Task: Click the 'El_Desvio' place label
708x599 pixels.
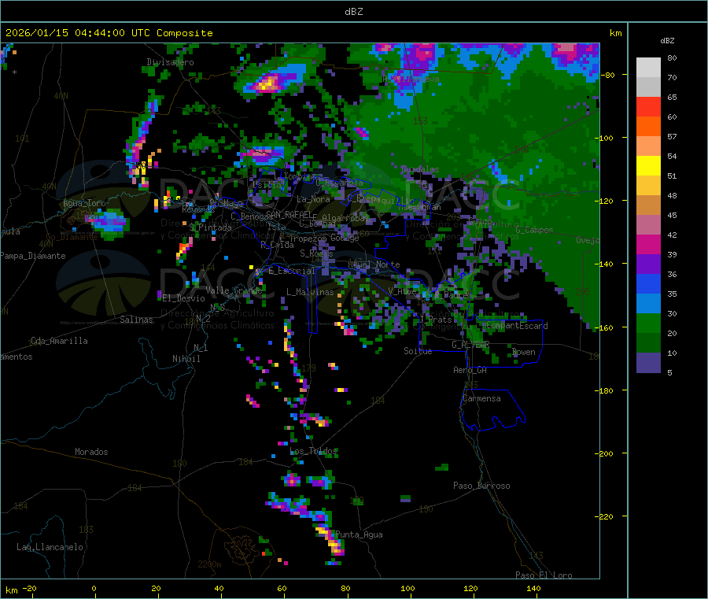Action: [183, 298]
